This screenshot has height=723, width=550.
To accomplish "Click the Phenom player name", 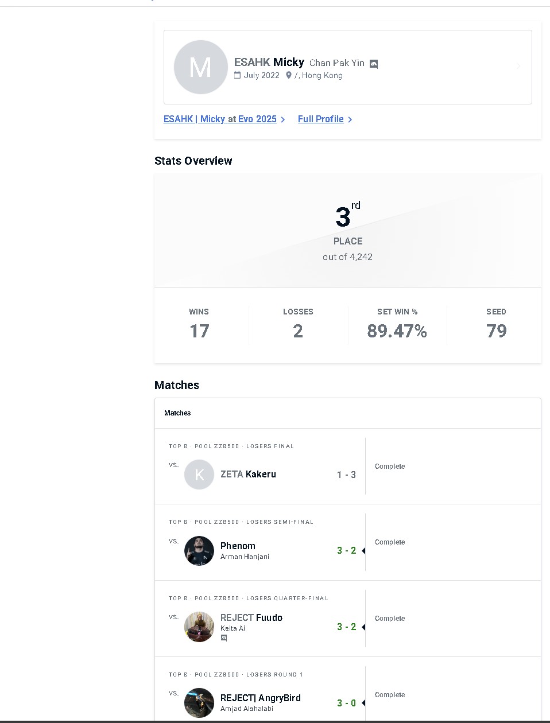I will [238, 546].
